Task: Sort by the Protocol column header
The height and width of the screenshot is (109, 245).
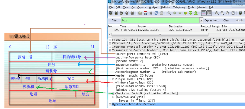Action: 206,26
